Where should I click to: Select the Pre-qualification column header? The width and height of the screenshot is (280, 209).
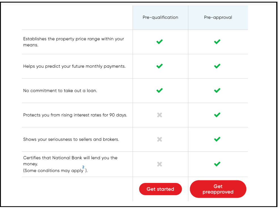(160, 17)
